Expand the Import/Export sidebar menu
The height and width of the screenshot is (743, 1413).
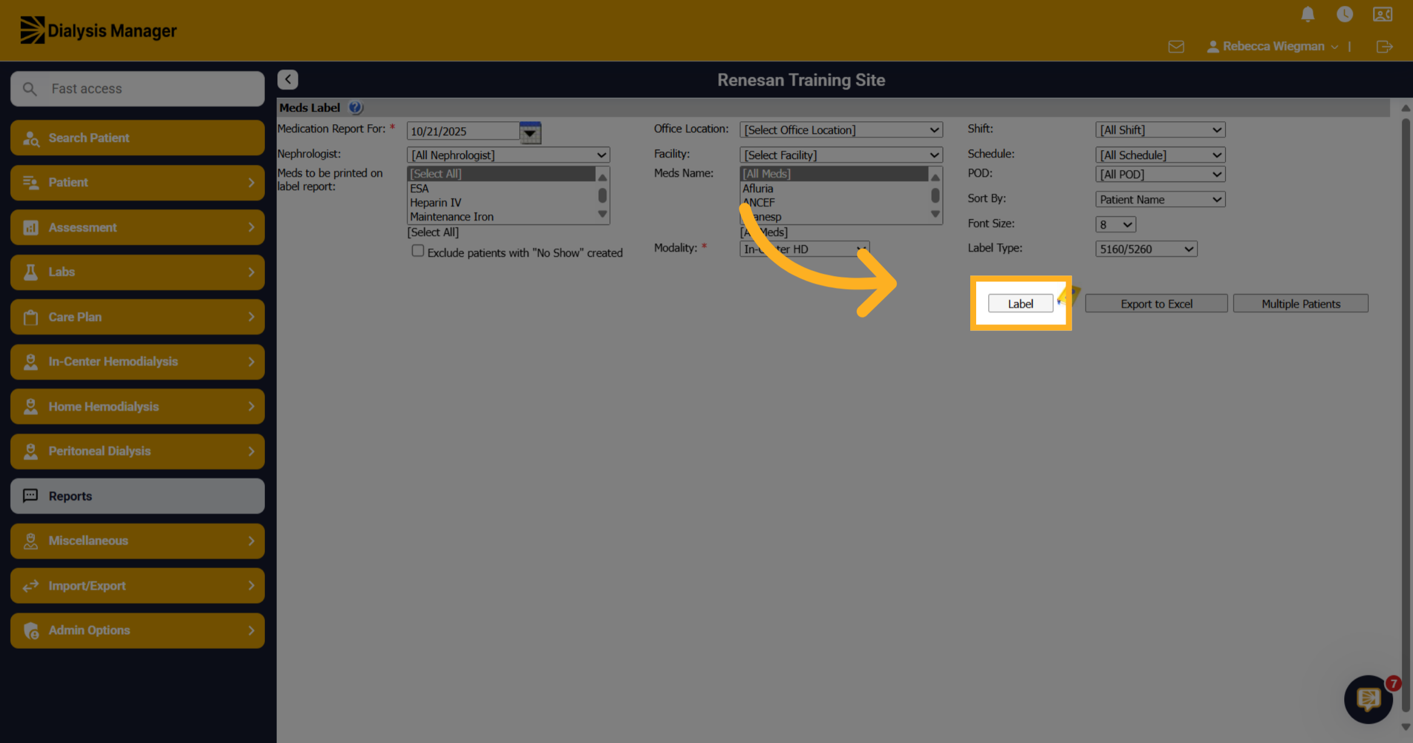click(x=137, y=585)
